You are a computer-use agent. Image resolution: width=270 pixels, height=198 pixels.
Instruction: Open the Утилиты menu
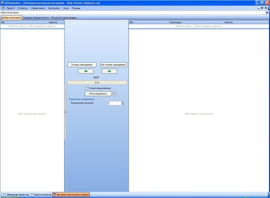click(x=22, y=8)
